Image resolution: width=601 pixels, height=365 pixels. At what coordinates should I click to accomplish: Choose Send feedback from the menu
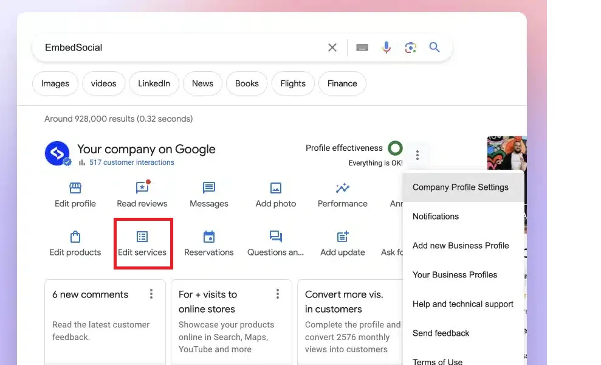tap(464, 333)
